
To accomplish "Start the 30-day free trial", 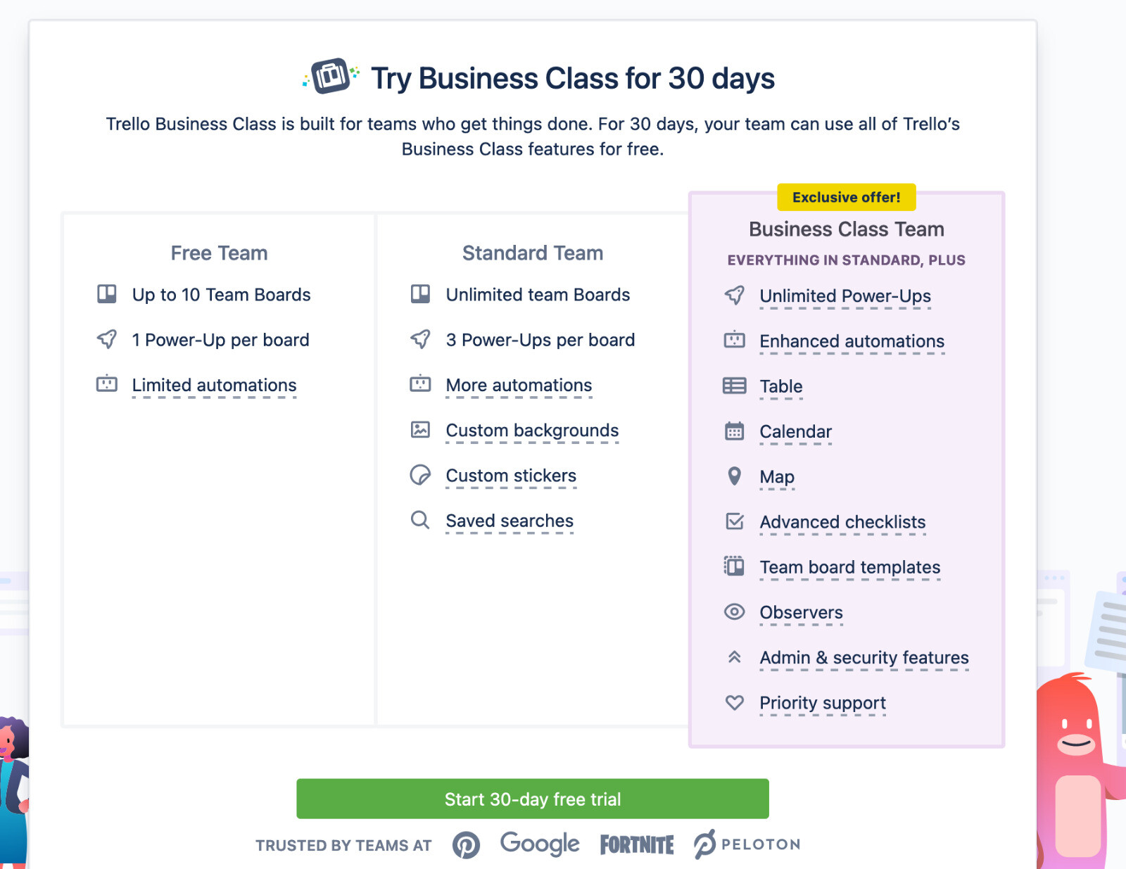I will tap(532, 799).
